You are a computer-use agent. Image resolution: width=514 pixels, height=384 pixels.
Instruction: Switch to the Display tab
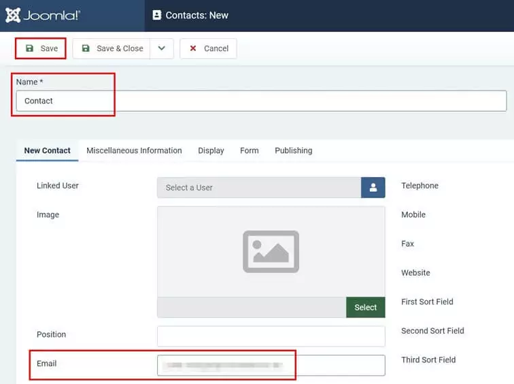click(211, 150)
